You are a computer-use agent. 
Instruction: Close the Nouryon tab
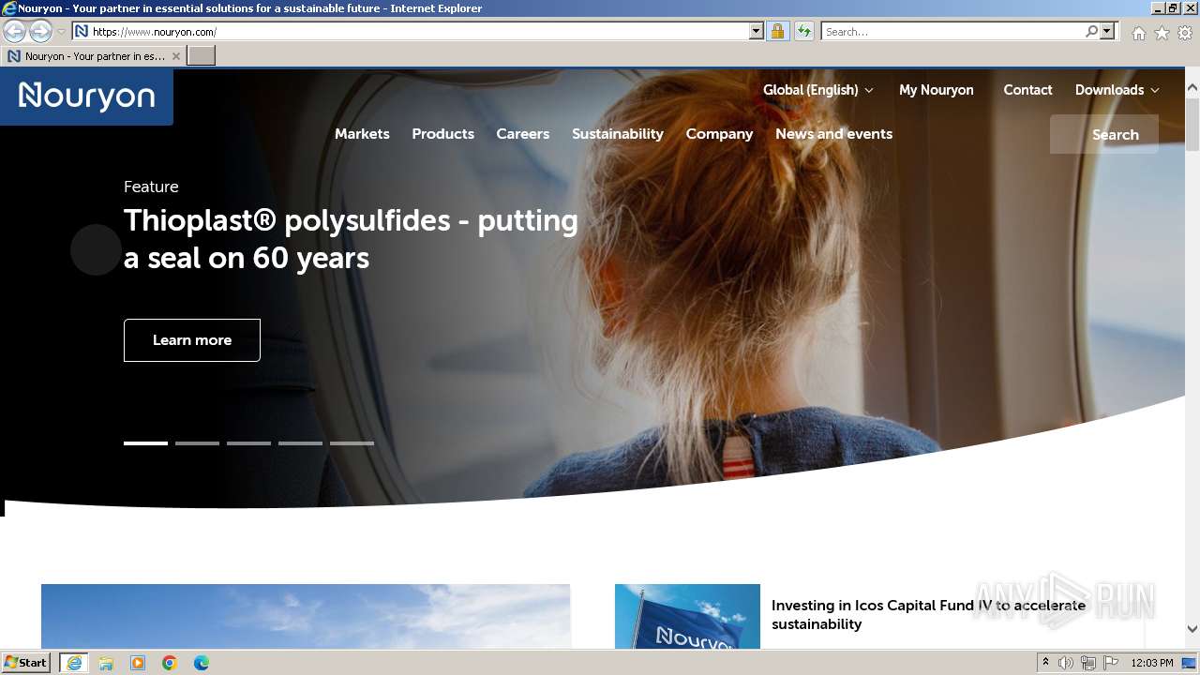176,56
